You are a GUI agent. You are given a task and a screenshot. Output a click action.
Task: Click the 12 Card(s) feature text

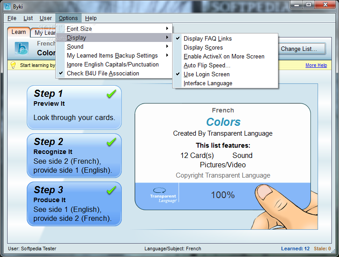tap(197, 155)
